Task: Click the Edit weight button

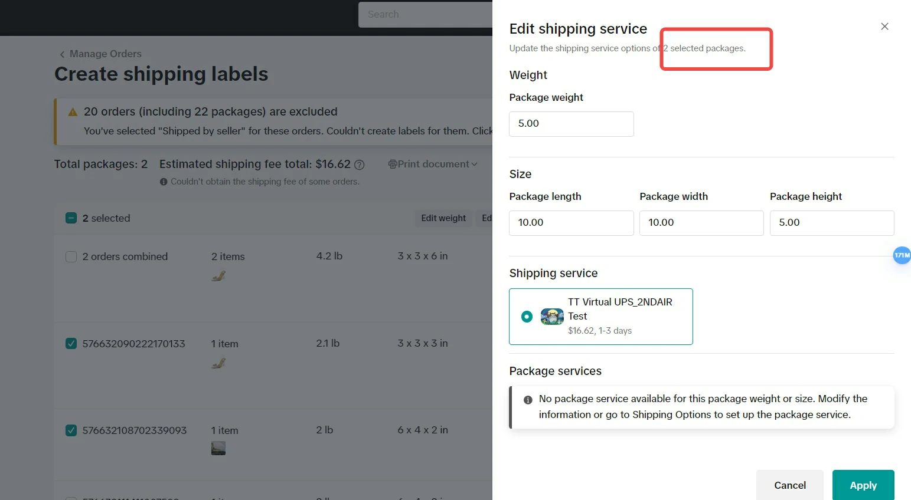Action: [443, 218]
